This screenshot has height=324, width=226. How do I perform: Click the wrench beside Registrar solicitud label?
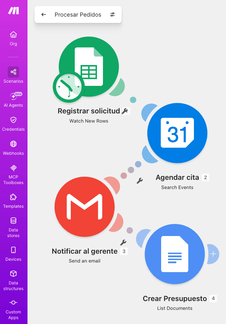point(125,111)
